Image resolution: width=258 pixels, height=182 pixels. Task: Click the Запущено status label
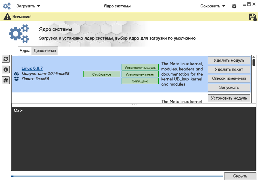(x=140, y=81)
